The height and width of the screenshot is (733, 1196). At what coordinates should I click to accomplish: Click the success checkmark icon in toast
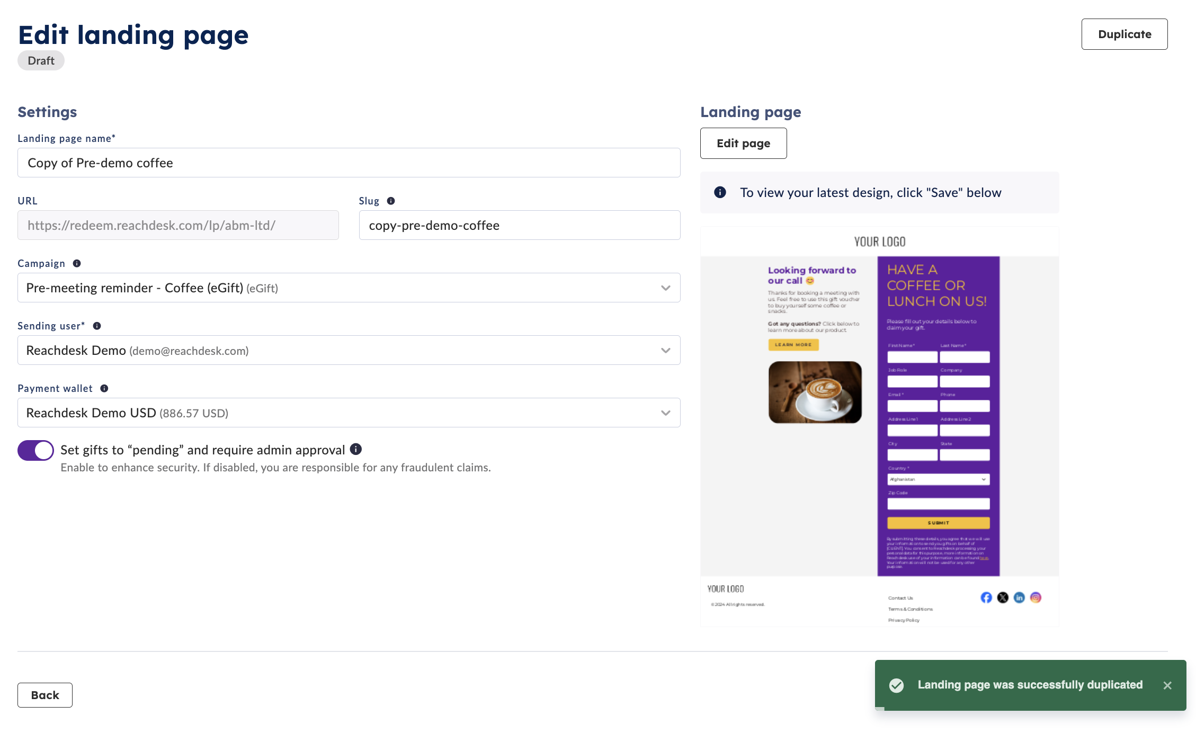pos(896,685)
